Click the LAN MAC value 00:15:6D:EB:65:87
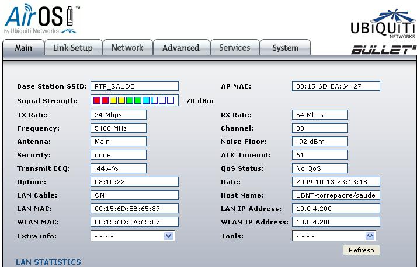Image resolution: width=417 pixels, height=267 pixels. tap(134, 209)
